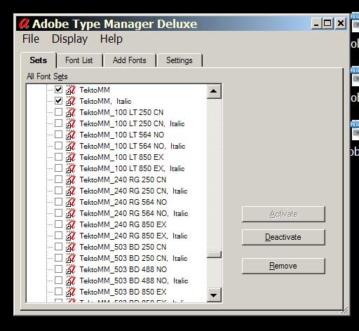
Task: Open the Display menu
Action: [69, 39]
